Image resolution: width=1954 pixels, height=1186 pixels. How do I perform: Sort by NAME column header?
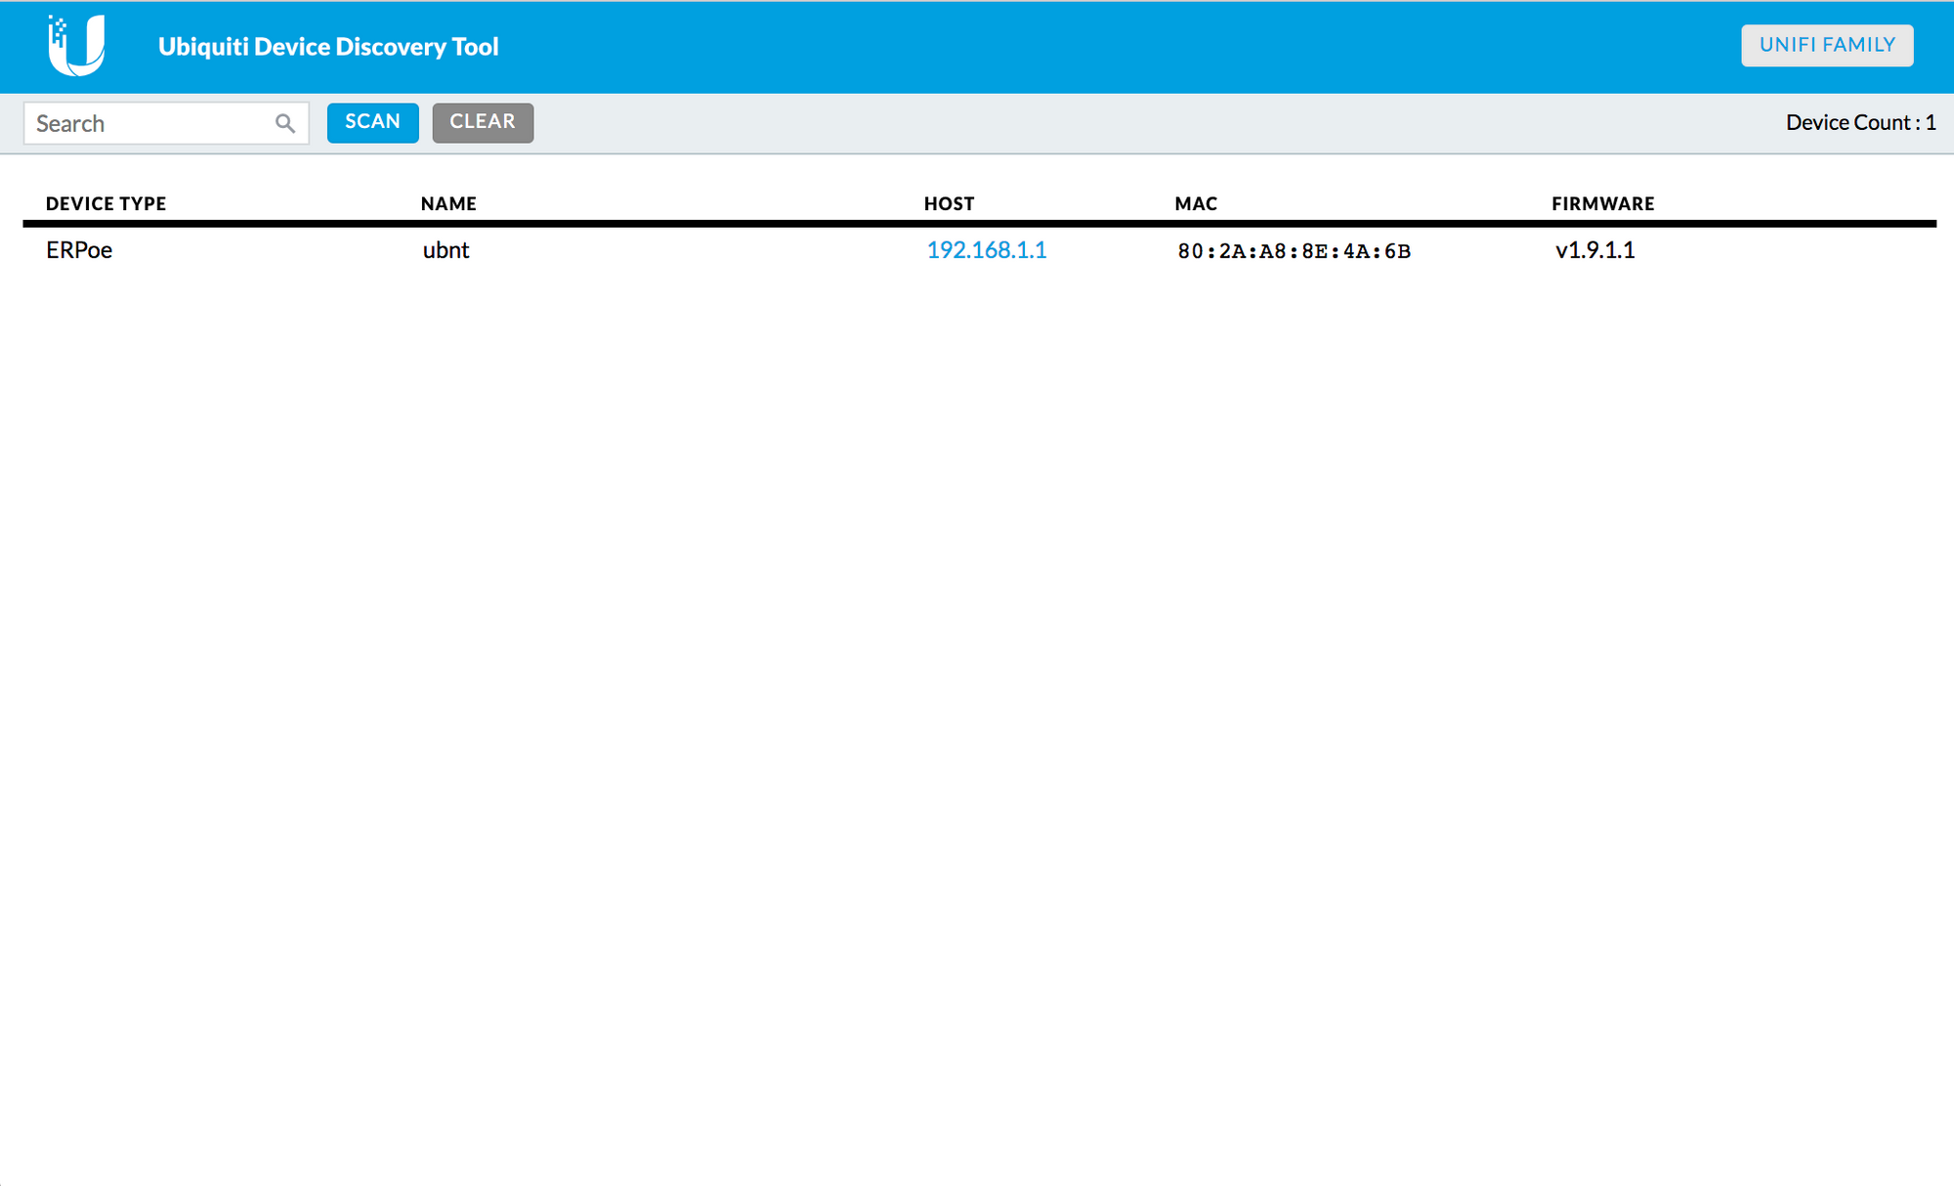pyautogui.click(x=448, y=203)
